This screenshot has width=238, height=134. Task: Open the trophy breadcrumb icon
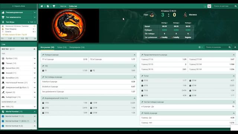pos(54,6)
